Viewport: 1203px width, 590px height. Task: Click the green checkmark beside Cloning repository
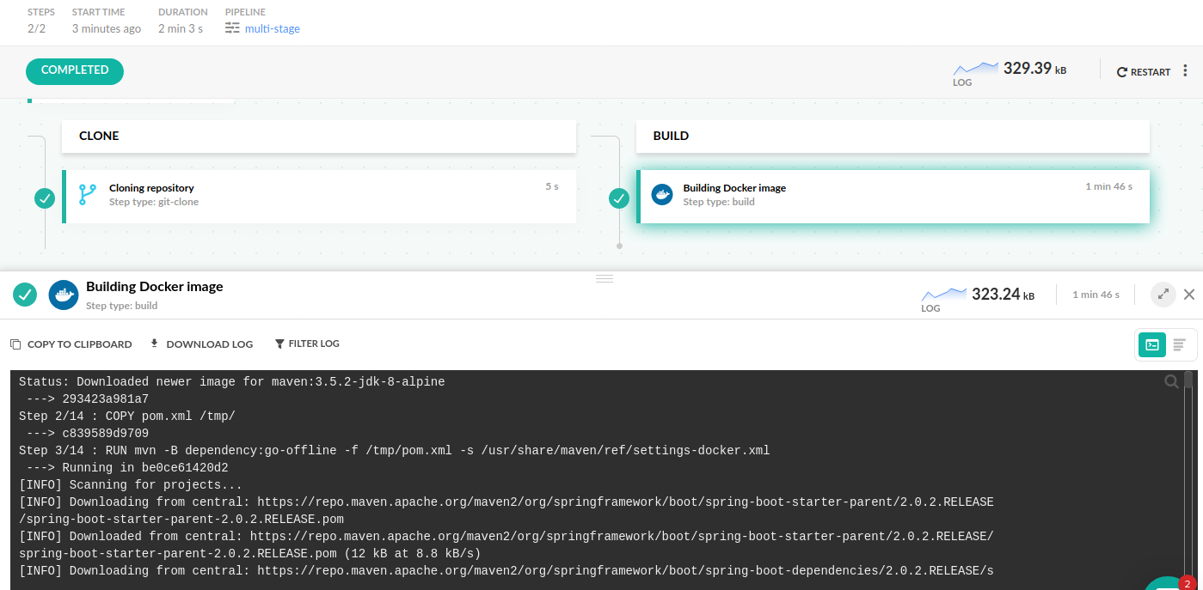(45, 198)
